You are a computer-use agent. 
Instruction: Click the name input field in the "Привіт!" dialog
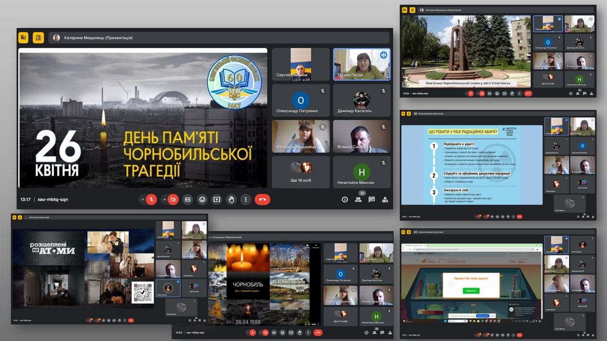click(x=471, y=284)
